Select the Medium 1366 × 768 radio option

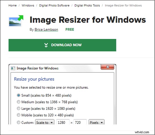pyautogui.click(x=18, y=102)
